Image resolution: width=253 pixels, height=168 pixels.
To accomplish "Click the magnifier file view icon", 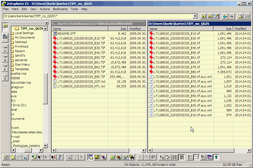I will (25, 157).
